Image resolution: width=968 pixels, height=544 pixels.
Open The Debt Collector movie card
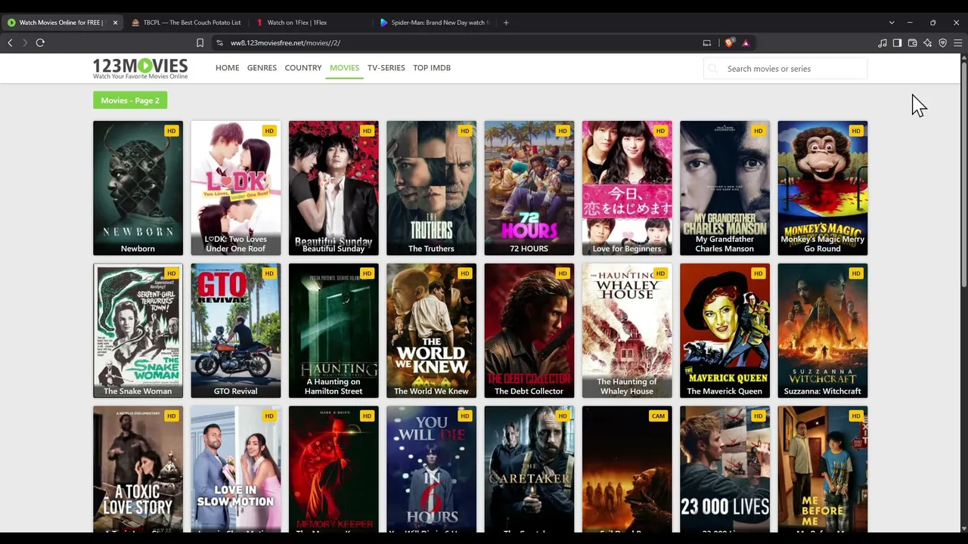(x=529, y=331)
